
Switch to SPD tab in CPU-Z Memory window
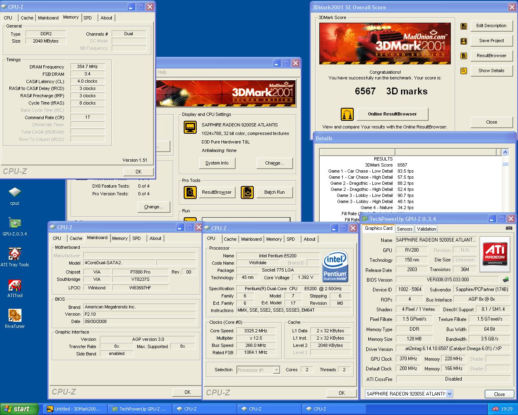88,18
